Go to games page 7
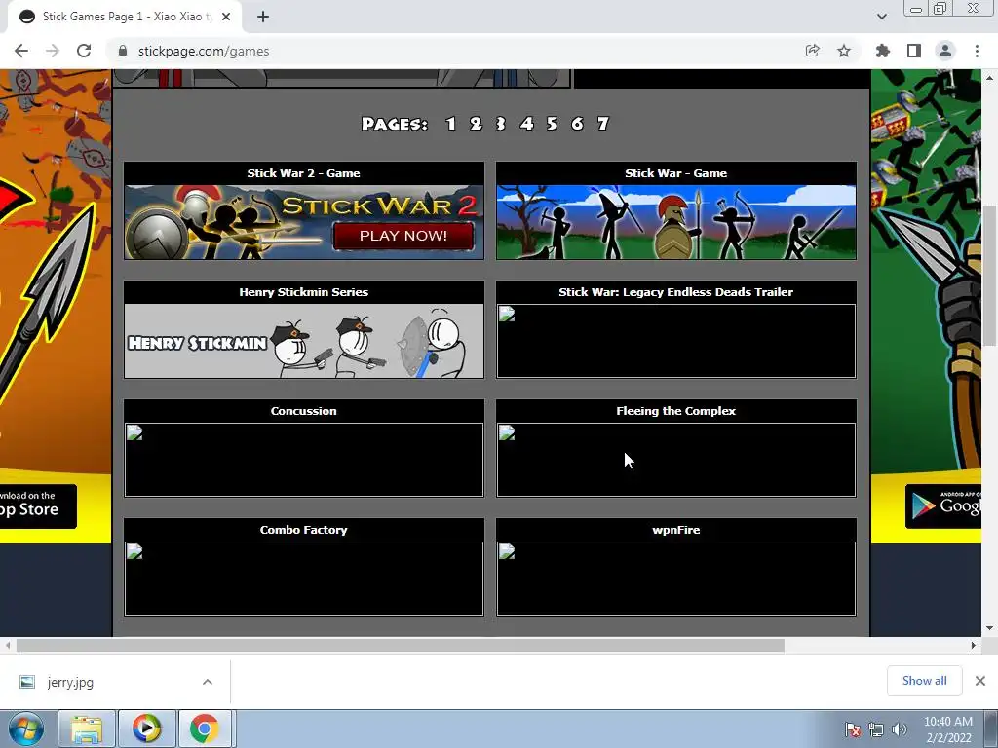Screen dimensions: 998x748 602,124
